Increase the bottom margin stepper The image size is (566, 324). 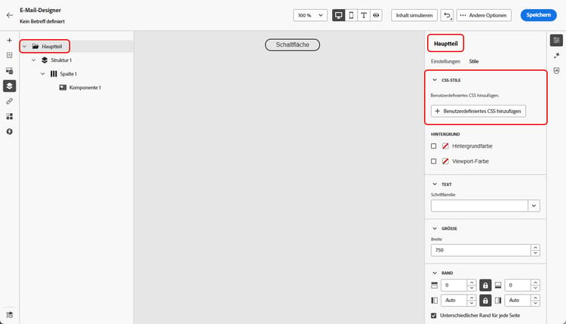535,283
